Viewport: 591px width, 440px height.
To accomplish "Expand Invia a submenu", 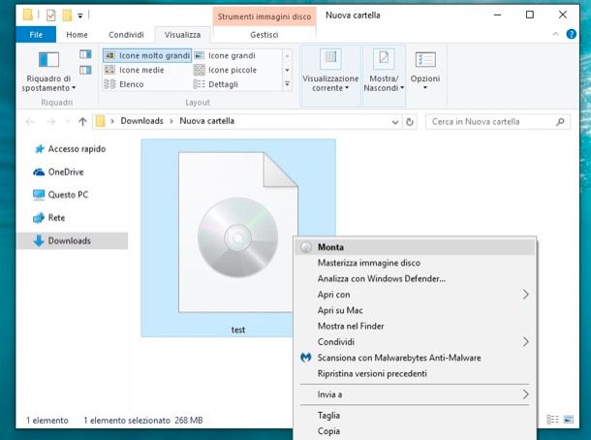I will tap(415, 394).
